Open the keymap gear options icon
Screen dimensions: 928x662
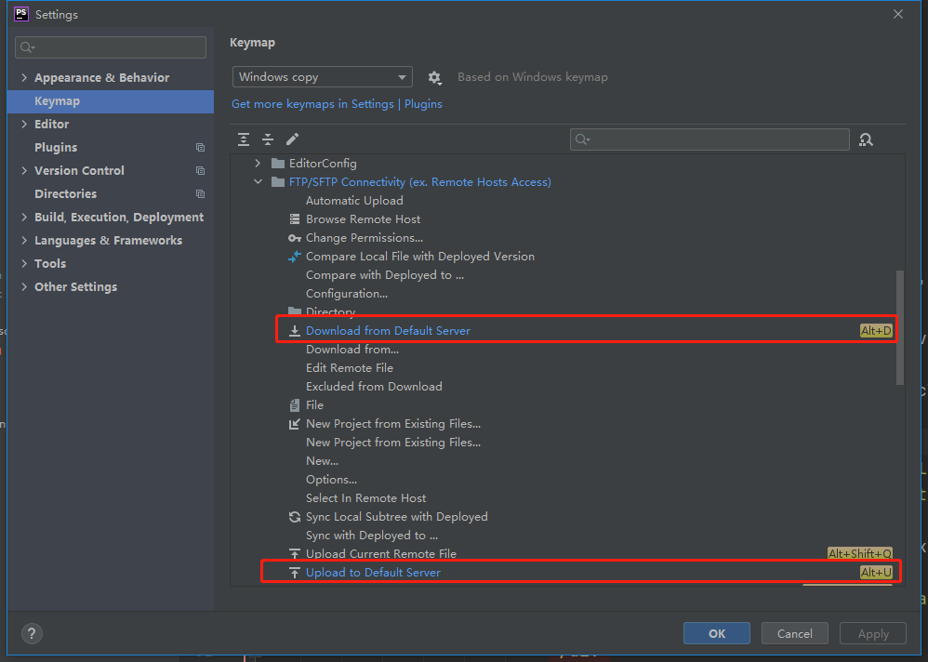pos(434,77)
